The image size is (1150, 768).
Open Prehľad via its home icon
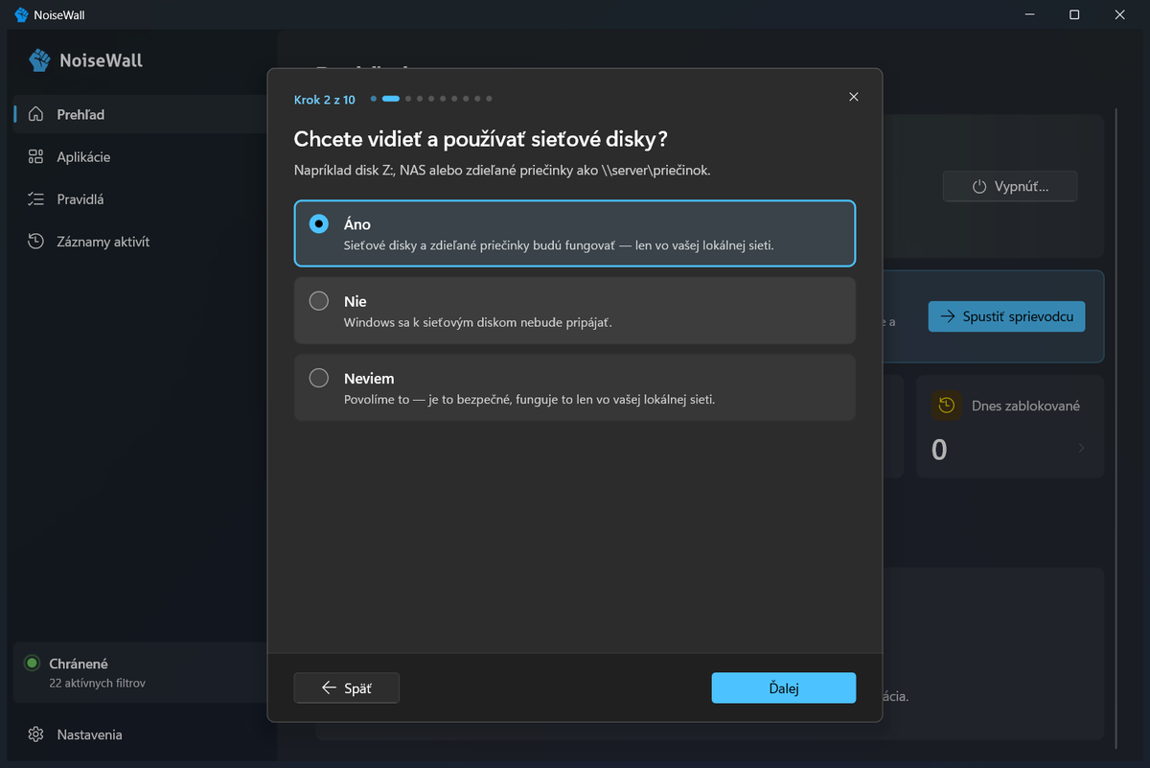[35, 114]
